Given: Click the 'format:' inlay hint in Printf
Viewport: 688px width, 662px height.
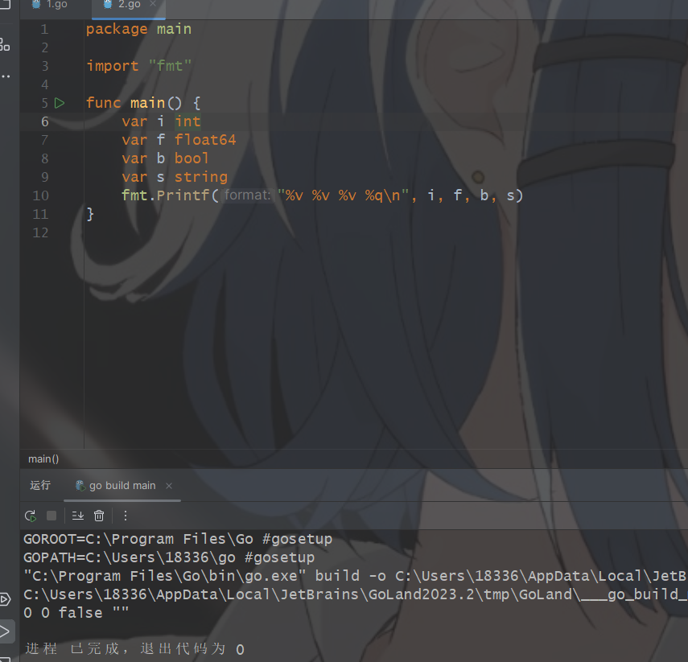Looking at the screenshot, I should pos(247,195).
